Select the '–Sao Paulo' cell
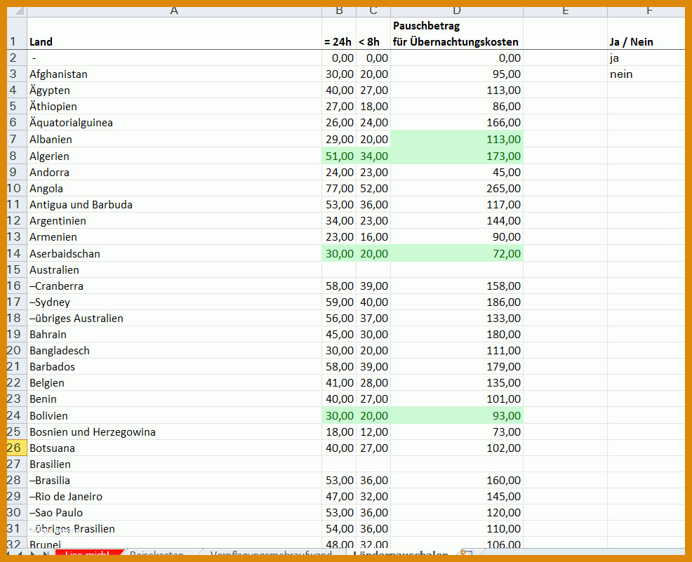Screen dimensions: 692x562 coord(174,513)
